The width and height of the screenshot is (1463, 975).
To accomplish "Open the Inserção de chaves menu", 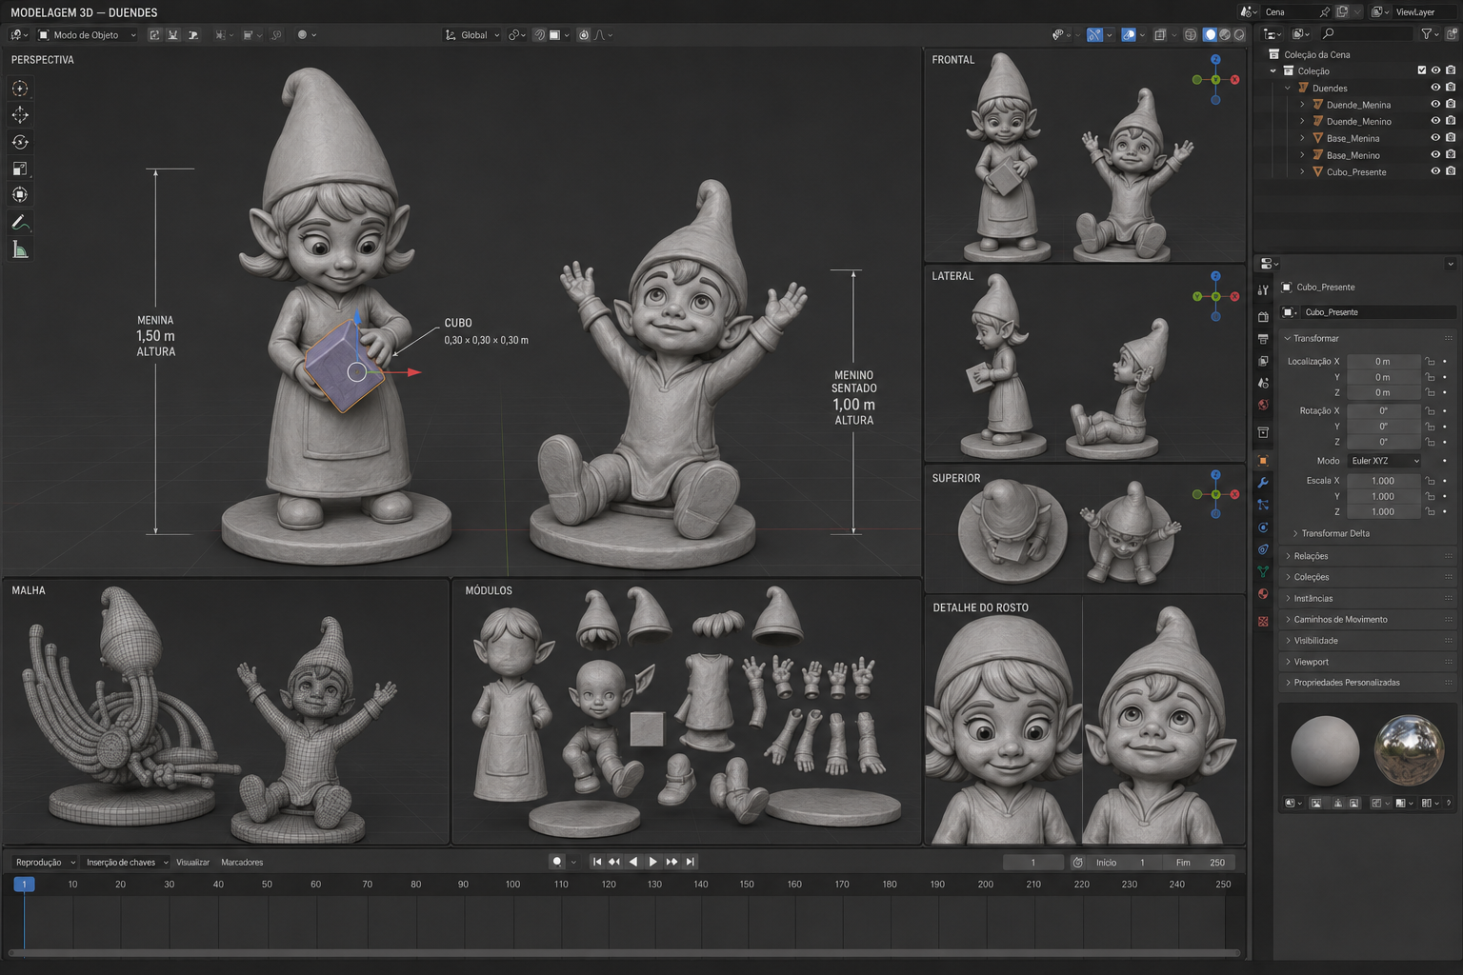I will [126, 862].
